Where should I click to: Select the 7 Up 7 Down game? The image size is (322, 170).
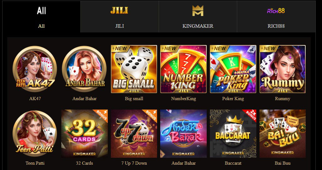tap(134, 134)
